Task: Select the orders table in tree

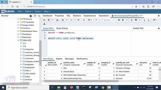Action: pos(27,76)
